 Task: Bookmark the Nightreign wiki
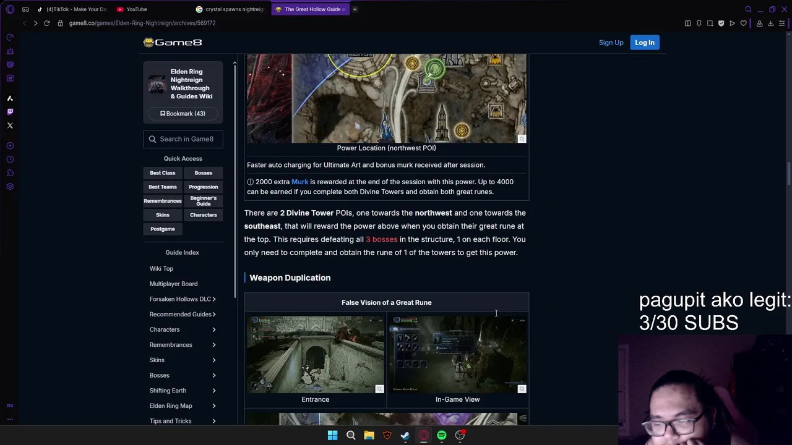point(183,114)
